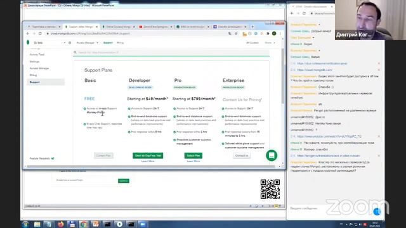
Task: Click the Windows Start button
Action: [x=25, y=224]
